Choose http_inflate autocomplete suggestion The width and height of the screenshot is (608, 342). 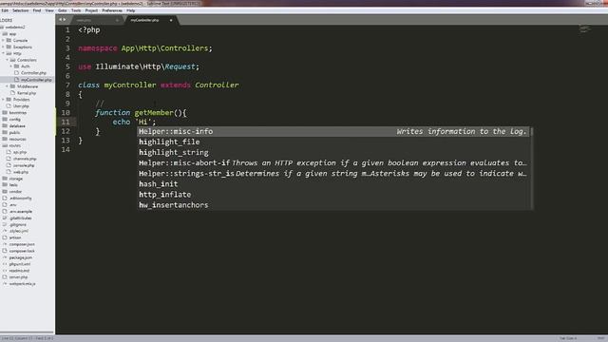coord(333,194)
